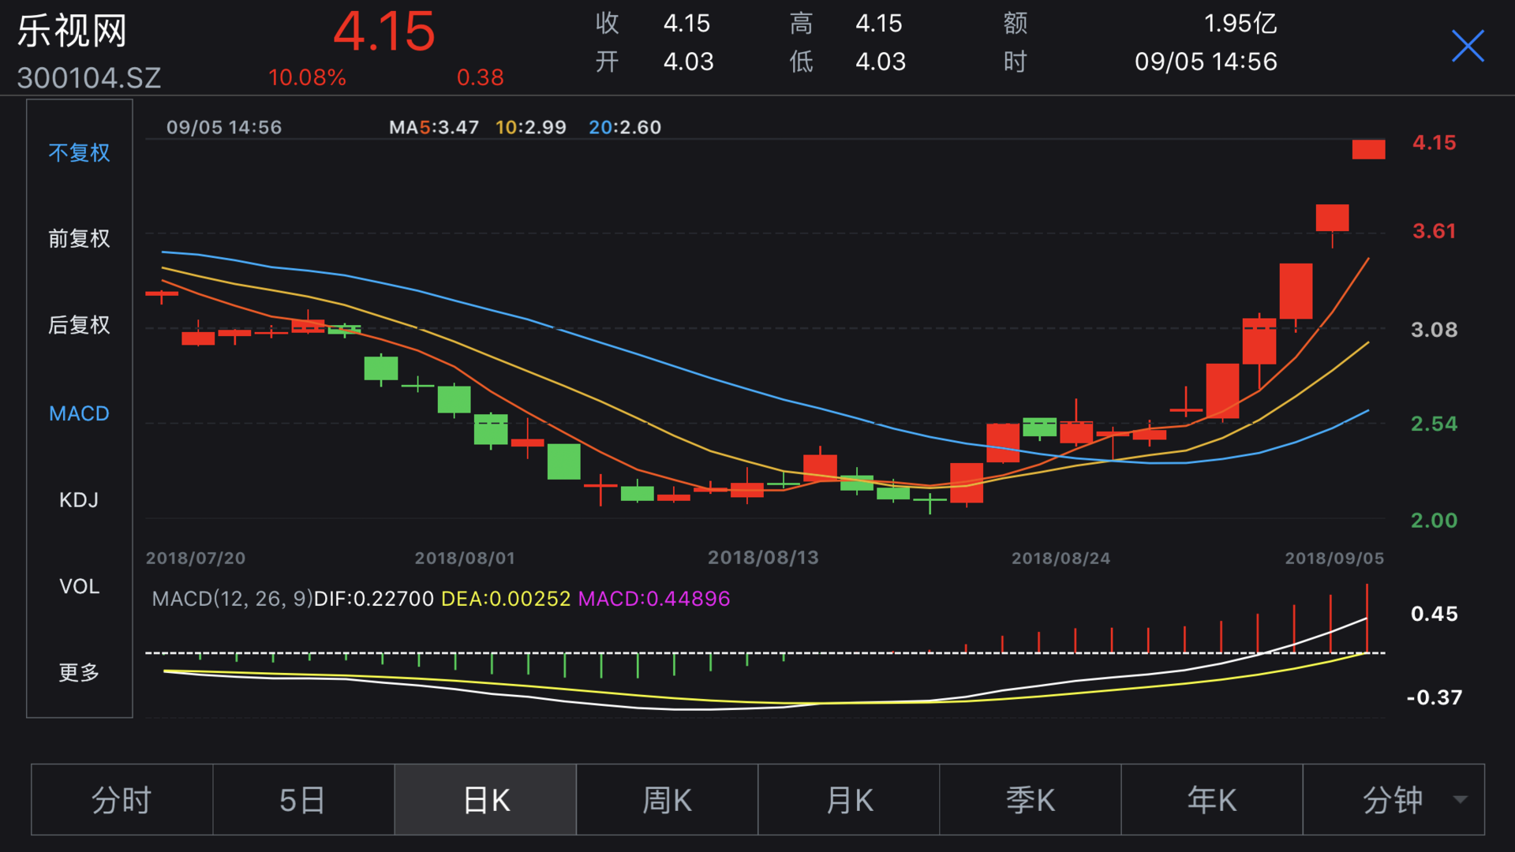Click the large current price 4.15
1515x852 pixels.
click(384, 32)
